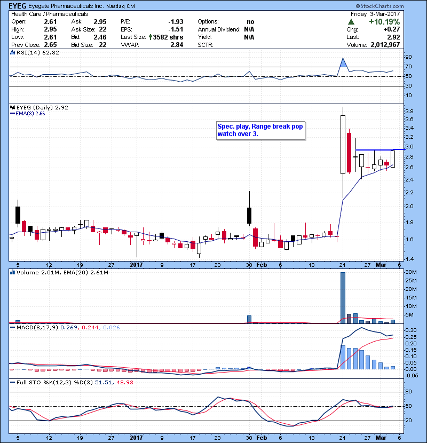This screenshot has width=427, height=443.
Task: Click the horizontal blue resistance line near 3.0
Action: click(374, 150)
